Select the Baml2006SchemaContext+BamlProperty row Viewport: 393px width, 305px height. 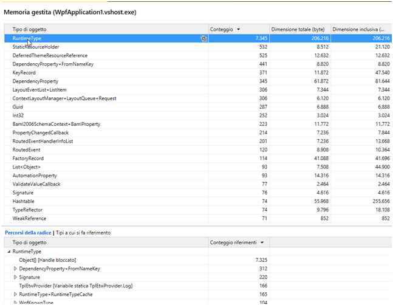tap(198, 124)
